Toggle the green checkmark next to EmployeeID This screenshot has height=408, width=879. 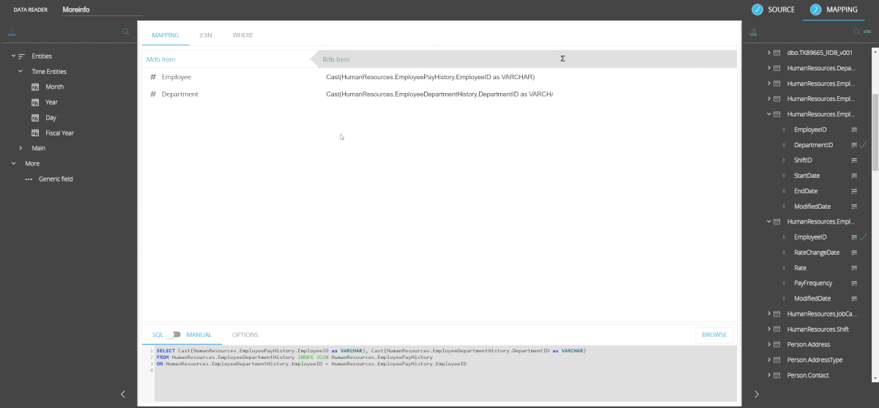(864, 237)
